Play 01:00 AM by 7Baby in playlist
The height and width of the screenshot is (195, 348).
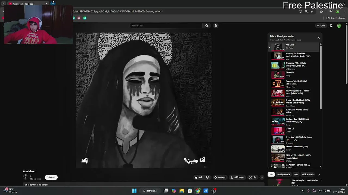point(293,74)
